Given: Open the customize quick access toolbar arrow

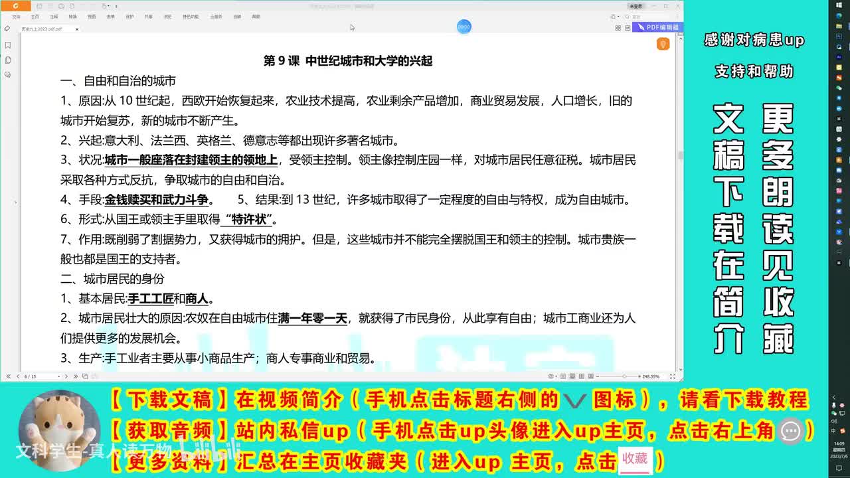Looking at the screenshot, I should tap(116, 6).
